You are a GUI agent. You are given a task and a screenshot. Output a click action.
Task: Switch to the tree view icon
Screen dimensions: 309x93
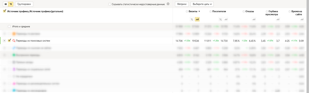(x=11, y=4)
